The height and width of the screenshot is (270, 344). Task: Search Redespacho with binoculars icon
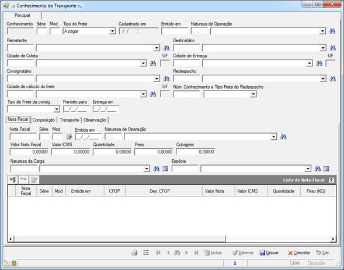pos(332,79)
